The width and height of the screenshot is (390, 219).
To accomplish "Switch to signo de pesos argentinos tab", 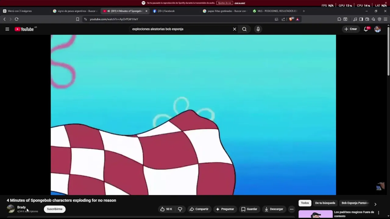I will point(75,11).
